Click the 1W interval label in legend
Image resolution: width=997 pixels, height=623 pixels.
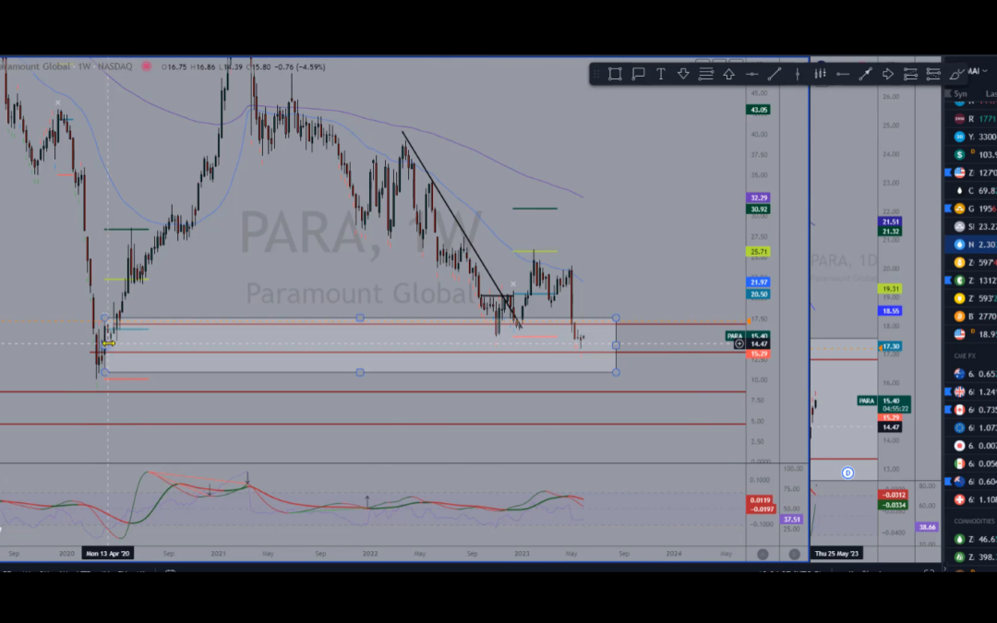coord(85,66)
